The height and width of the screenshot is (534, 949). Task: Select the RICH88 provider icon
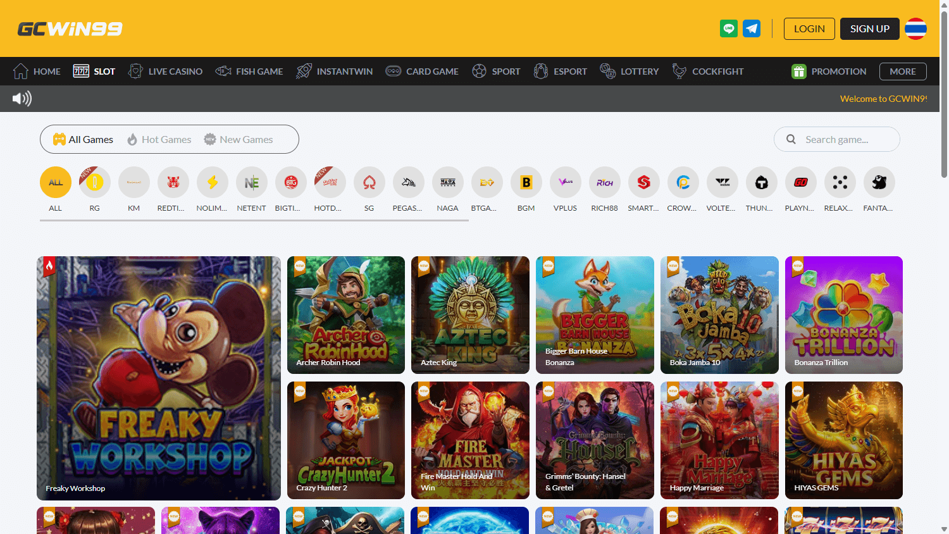(604, 182)
